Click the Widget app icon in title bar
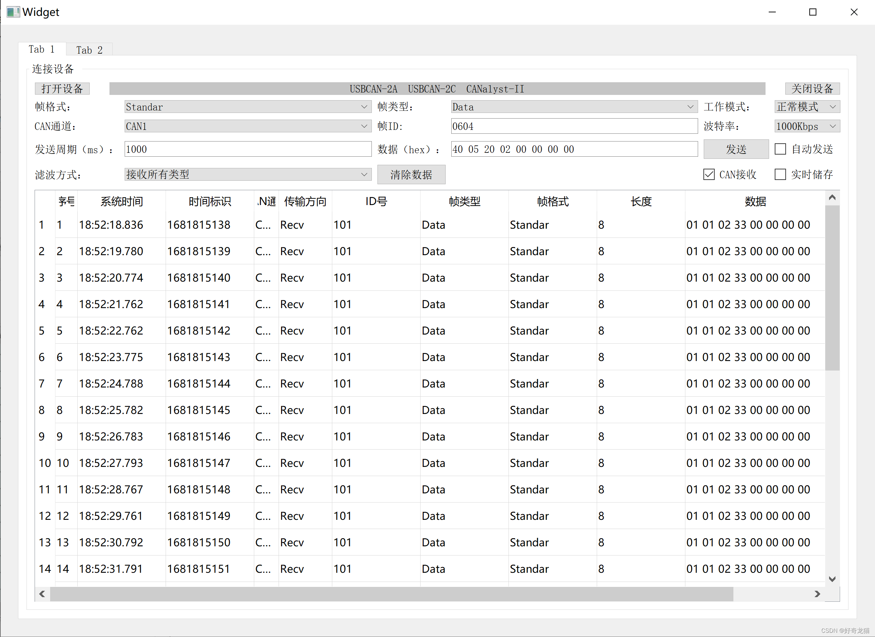 pyautogui.click(x=13, y=12)
